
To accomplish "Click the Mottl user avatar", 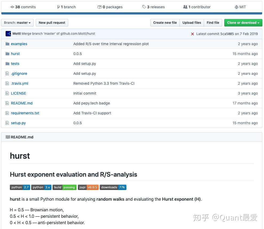I will point(8,34).
